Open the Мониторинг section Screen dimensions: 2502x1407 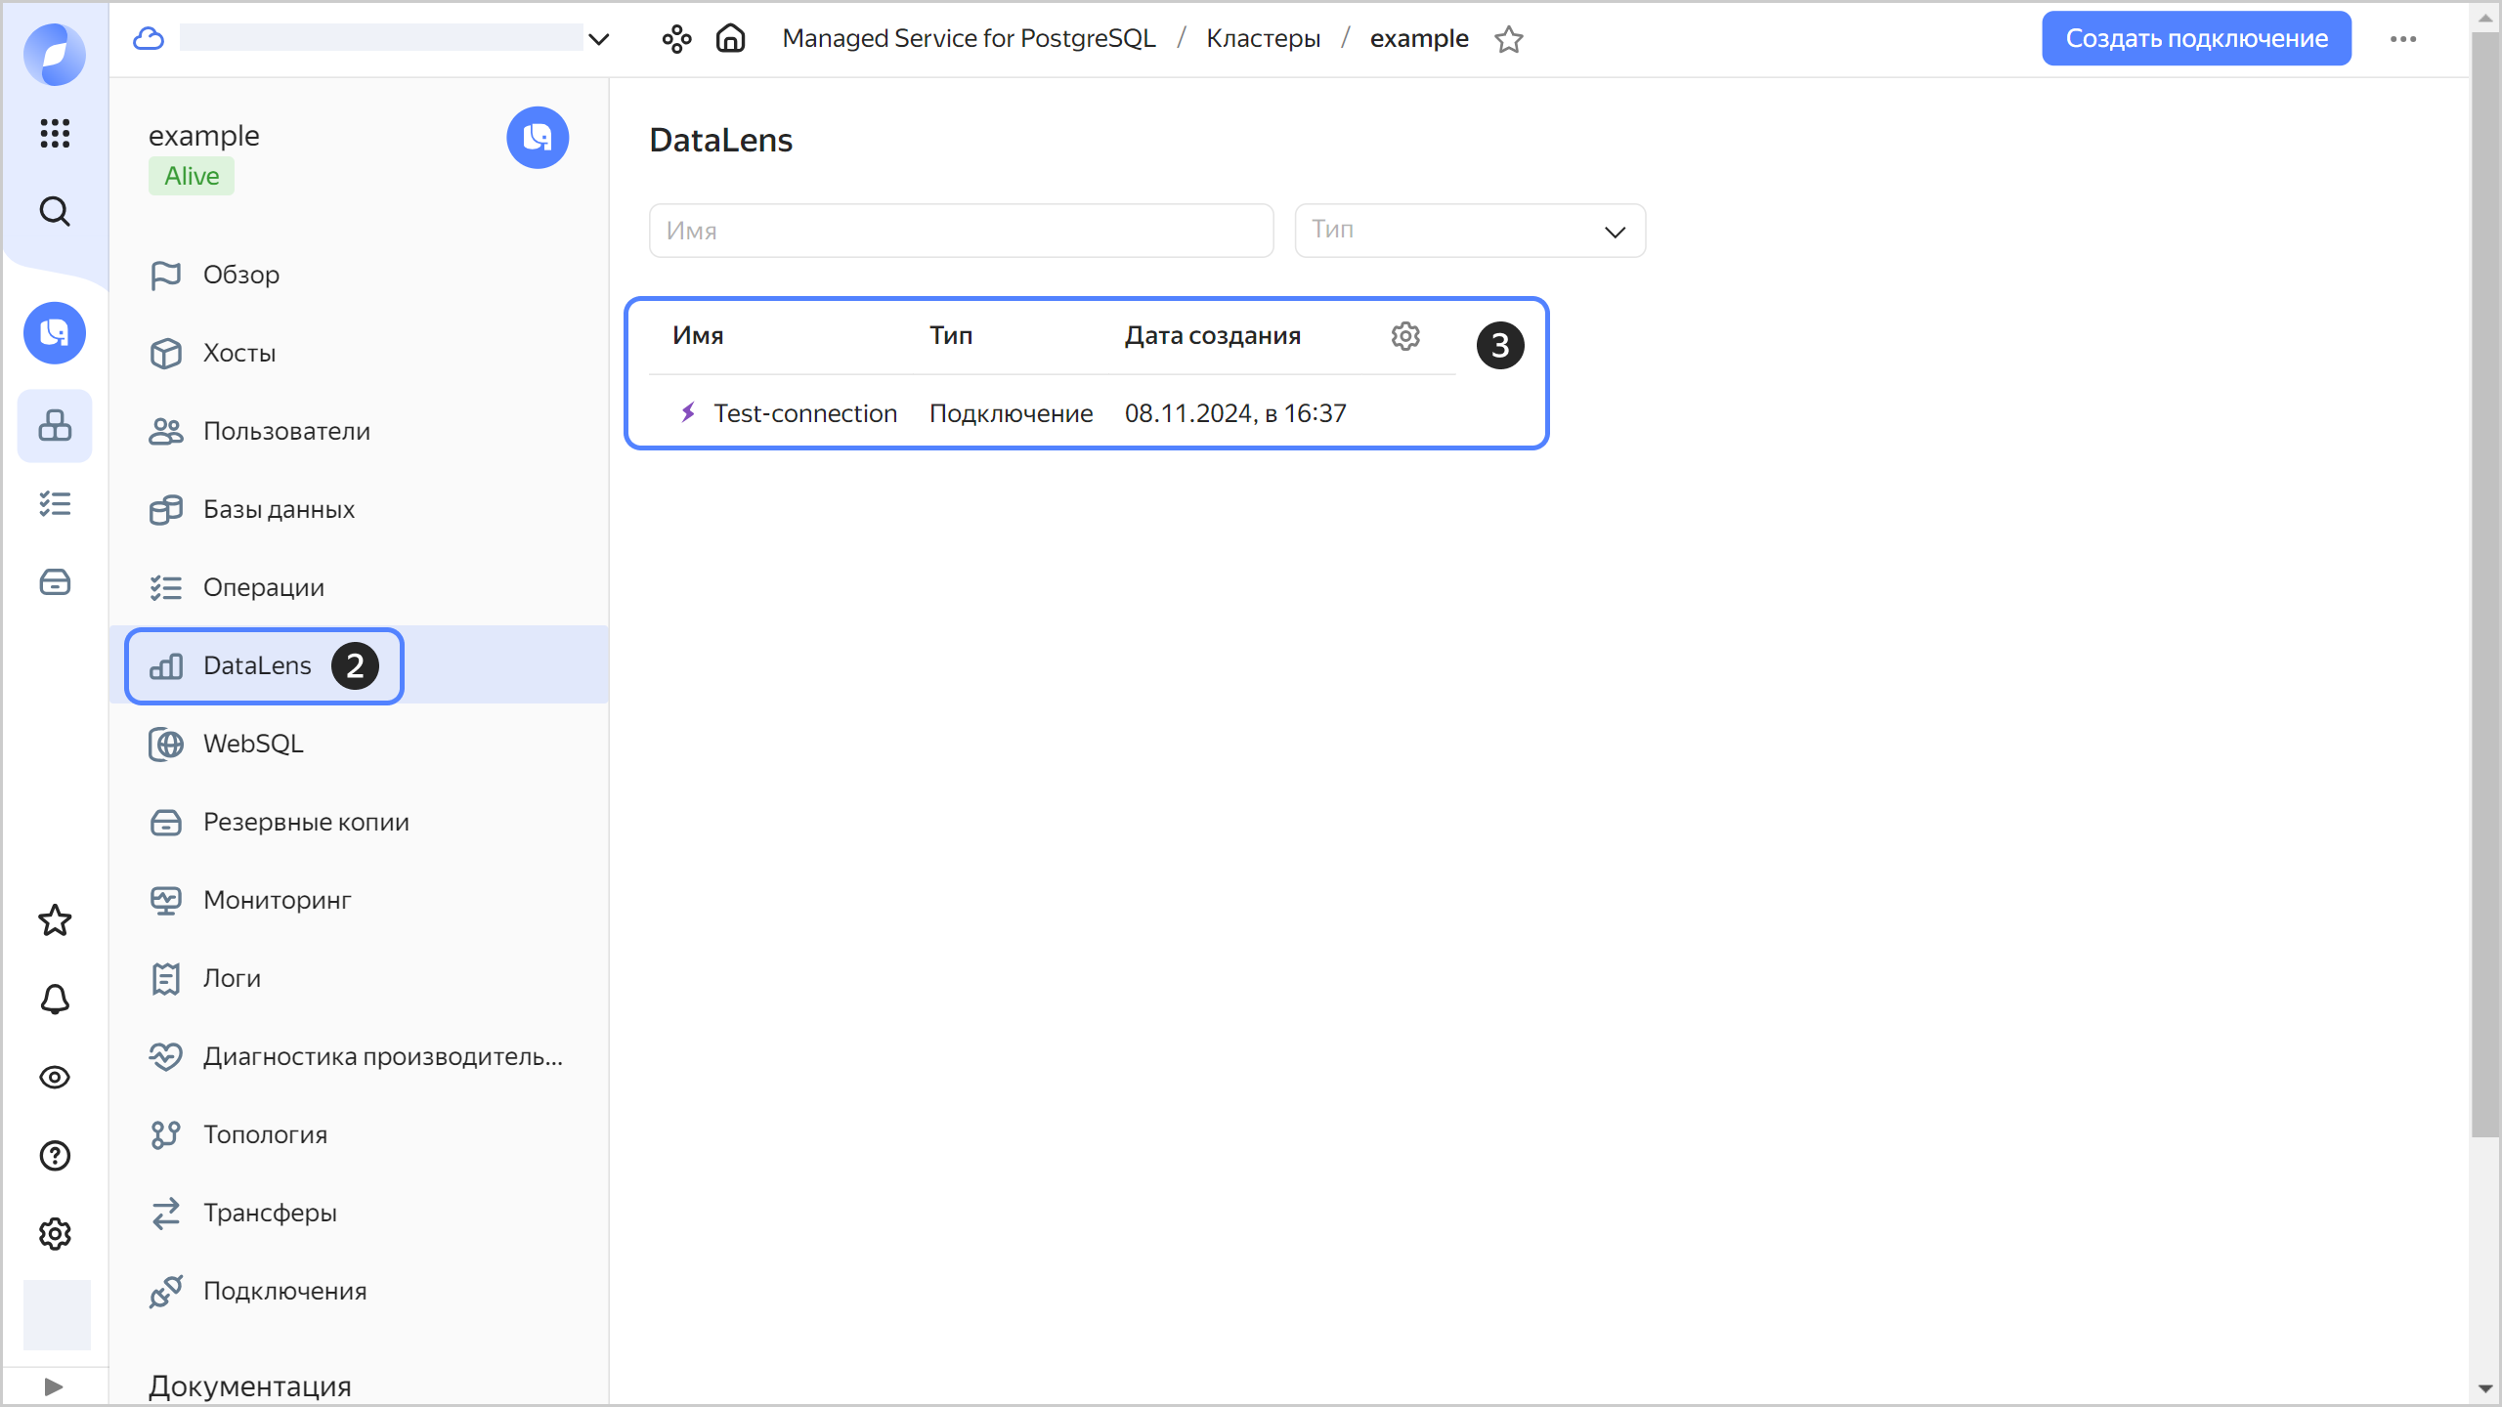pyautogui.click(x=277, y=900)
